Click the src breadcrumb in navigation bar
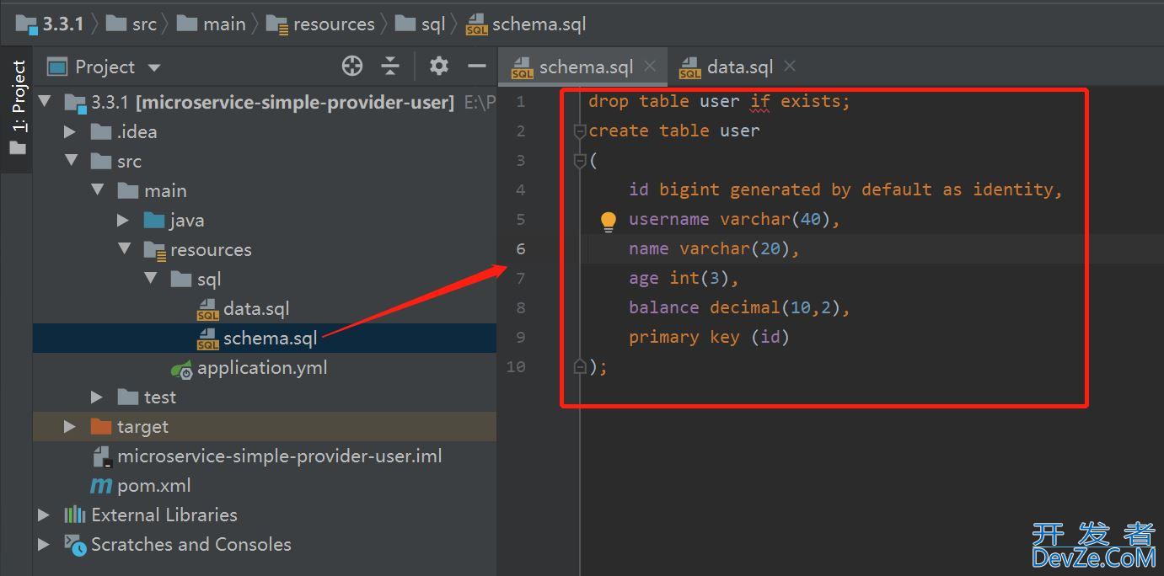This screenshot has width=1164, height=576. [x=131, y=24]
